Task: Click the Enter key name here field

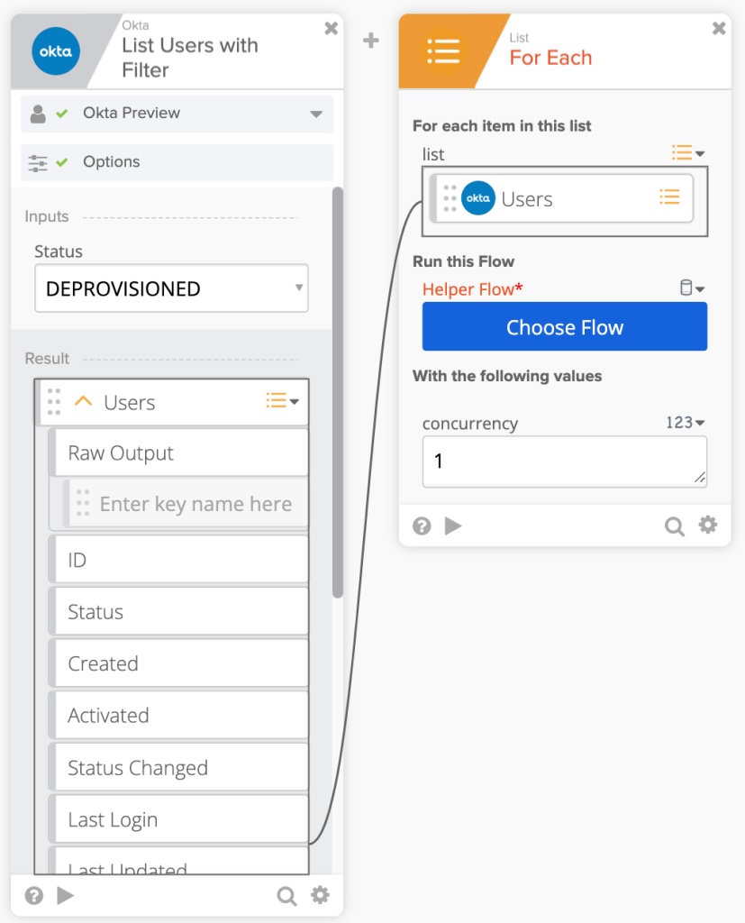Action: coord(195,504)
